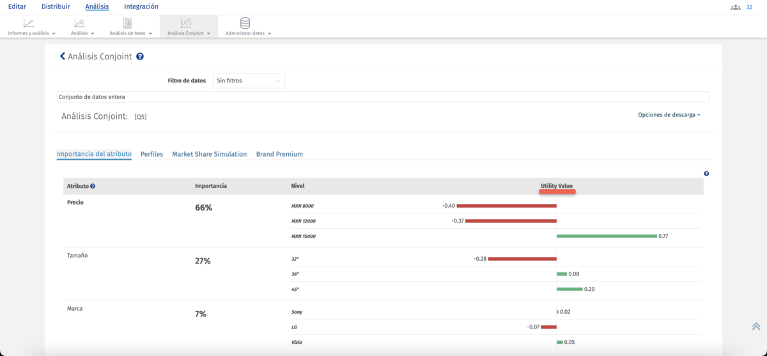Click the help icon above the Utility Value column
This screenshot has height=356, width=767.
pyautogui.click(x=706, y=174)
